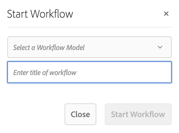Submit with the greyed Start Workflow button
Screen dimensions: 179x133
pyautogui.click(x=138, y=114)
